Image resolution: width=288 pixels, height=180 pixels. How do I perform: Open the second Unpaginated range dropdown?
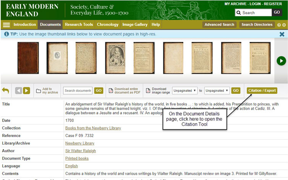tap(217, 91)
